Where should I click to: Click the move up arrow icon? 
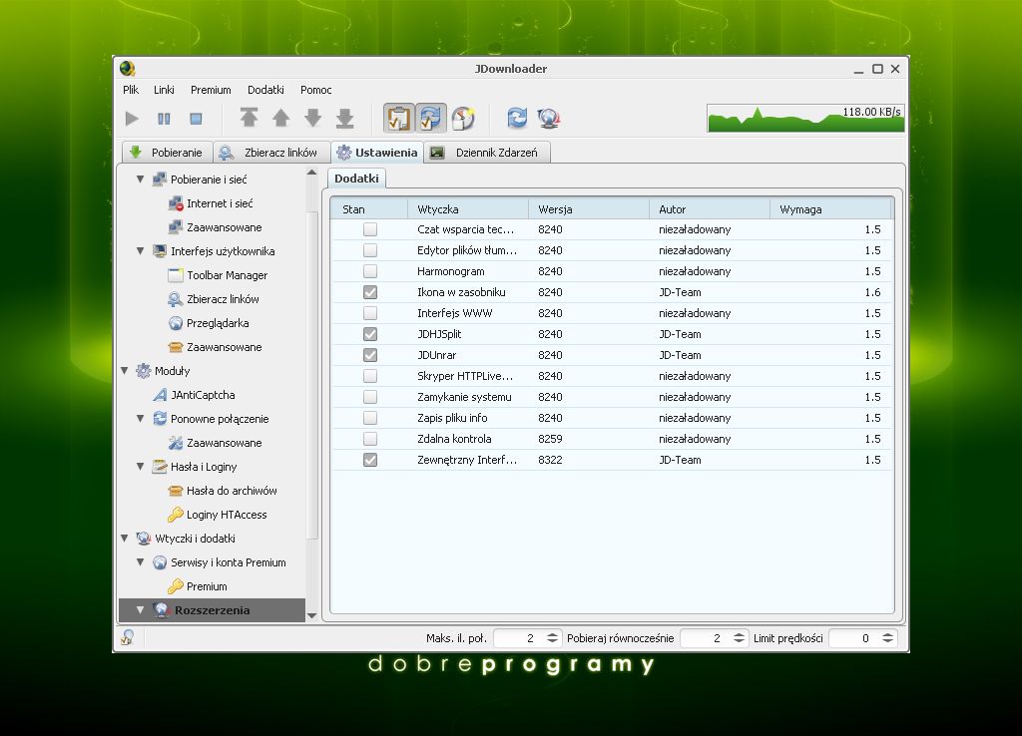pos(280,118)
